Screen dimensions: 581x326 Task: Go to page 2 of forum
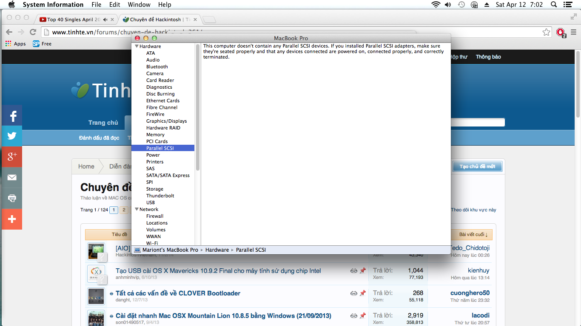tap(124, 210)
